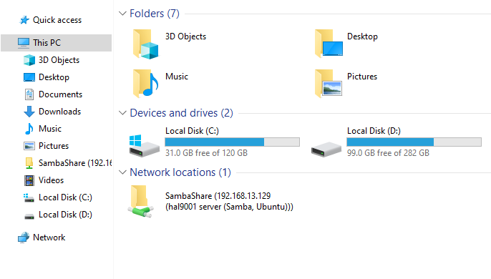
Task: Click the Music note icon in sidebar
Action: pyautogui.click(x=29, y=129)
